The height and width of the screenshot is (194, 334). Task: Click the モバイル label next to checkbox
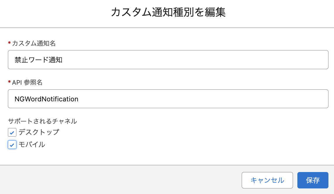pyautogui.click(x=32, y=145)
